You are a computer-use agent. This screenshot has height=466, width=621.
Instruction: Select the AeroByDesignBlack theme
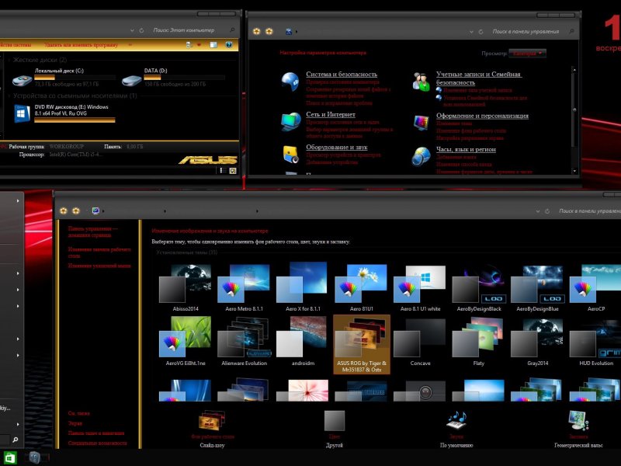pos(479,288)
